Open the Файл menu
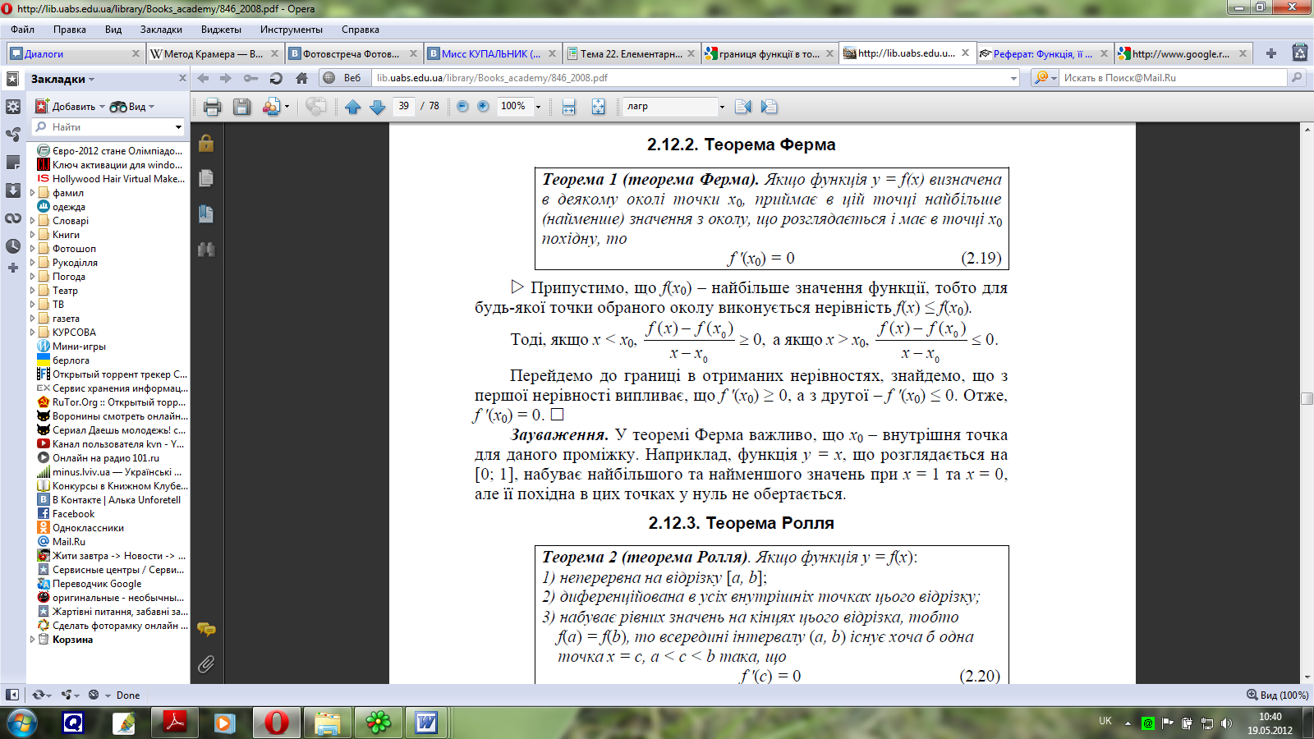 (x=22, y=30)
